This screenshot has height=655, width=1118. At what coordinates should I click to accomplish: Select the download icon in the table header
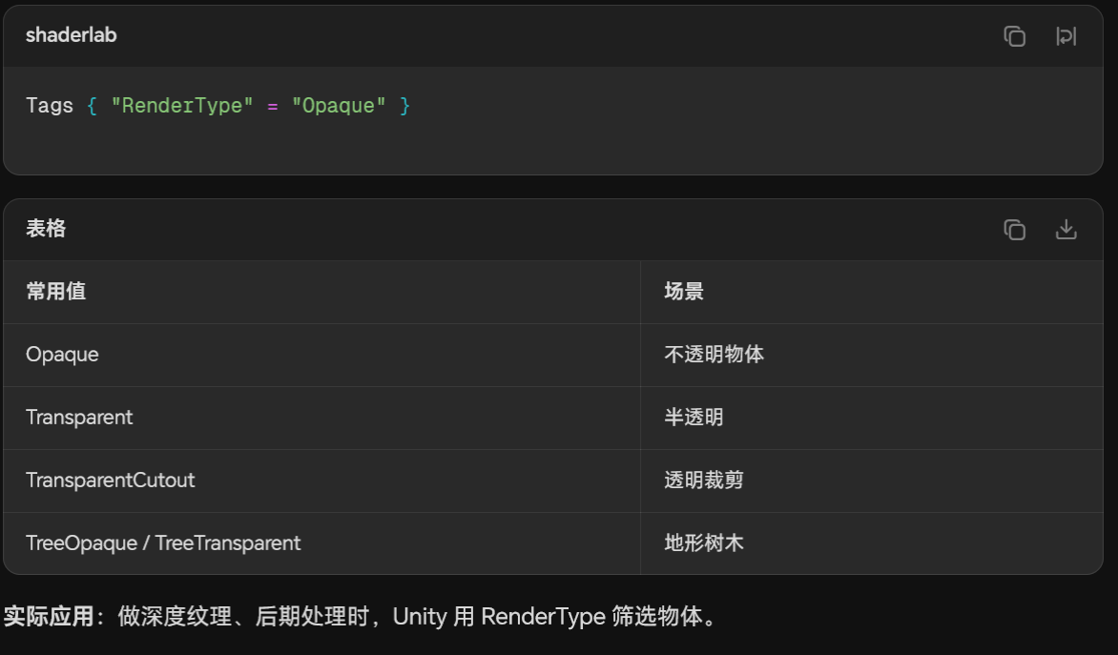point(1066,229)
